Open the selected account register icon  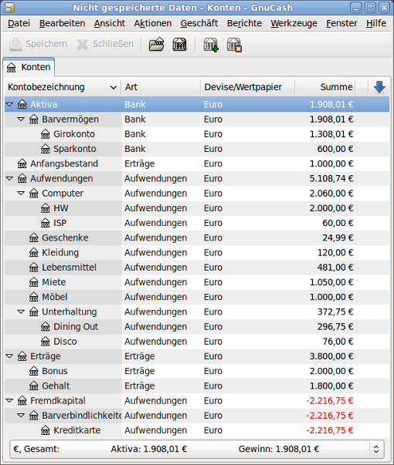tap(157, 45)
